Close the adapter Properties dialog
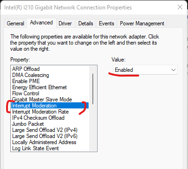188x169 pixels. pyautogui.click(x=180, y=7)
